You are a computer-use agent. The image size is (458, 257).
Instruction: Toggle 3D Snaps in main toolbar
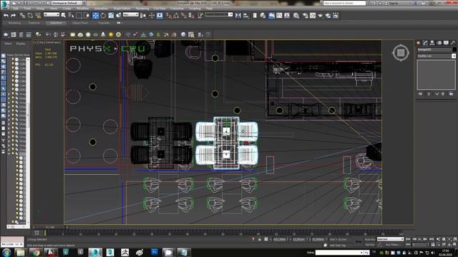tap(169, 16)
